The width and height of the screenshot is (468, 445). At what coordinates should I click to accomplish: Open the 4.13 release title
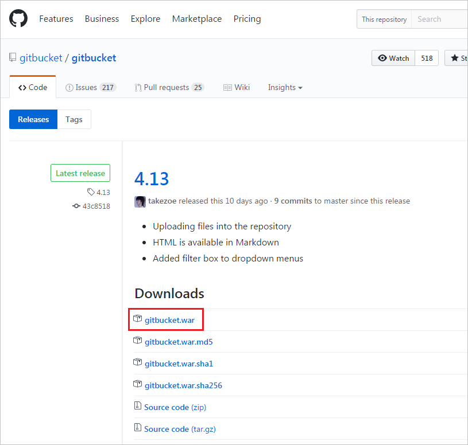pyautogui.click(x=152, y=178)
